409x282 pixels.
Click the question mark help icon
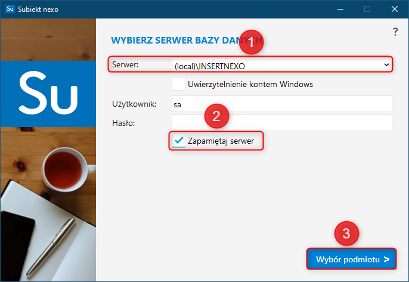[395, 32]
